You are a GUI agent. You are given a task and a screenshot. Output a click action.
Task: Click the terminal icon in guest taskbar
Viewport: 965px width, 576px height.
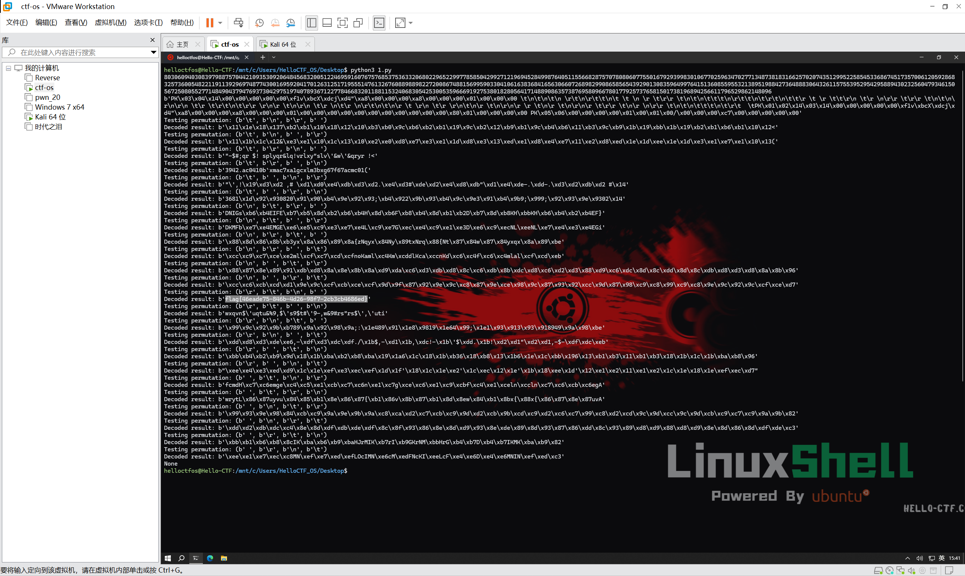click(196, 558)
